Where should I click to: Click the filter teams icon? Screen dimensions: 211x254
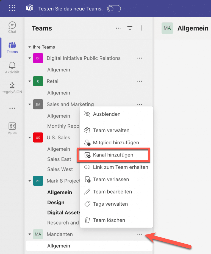click(x=130, y=28)
